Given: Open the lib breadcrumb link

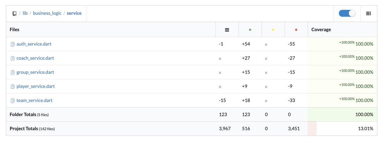Looking at the screenshot, I should 25,13.
